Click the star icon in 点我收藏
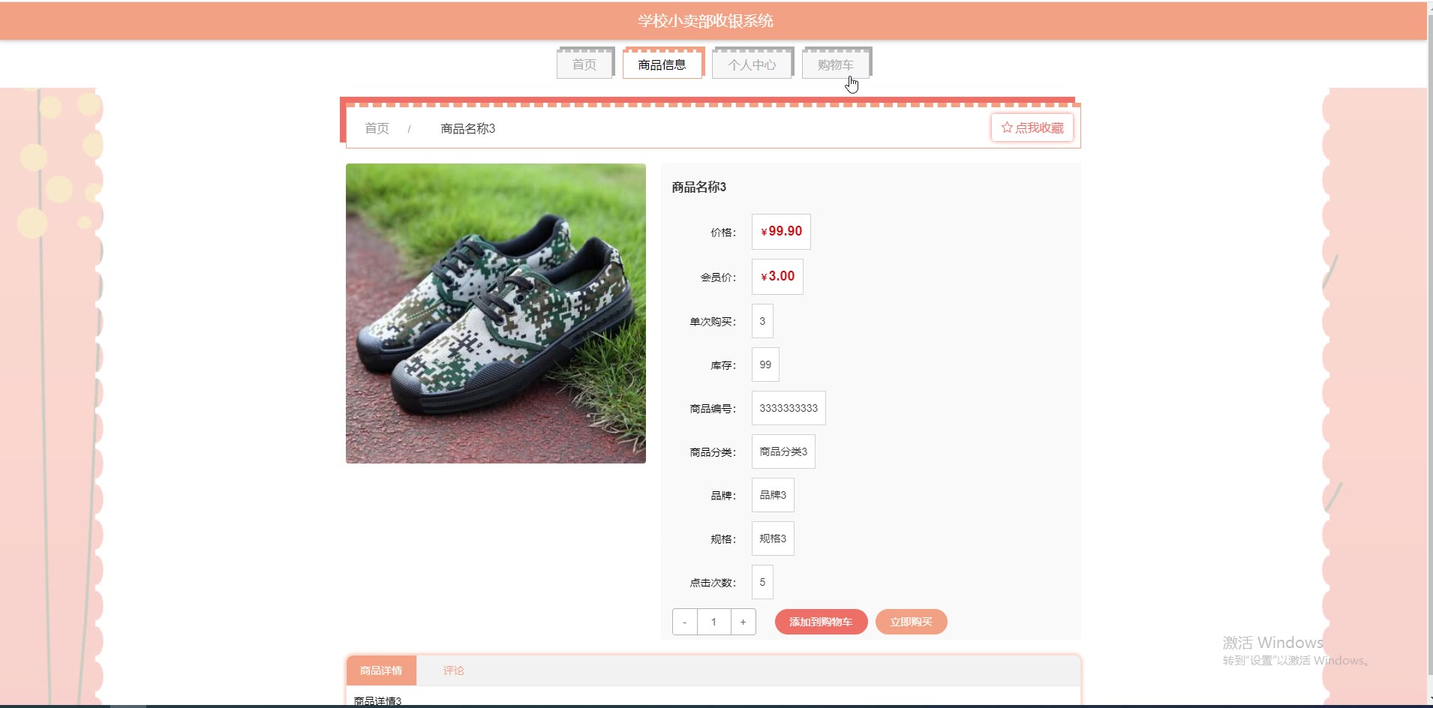 [1007, 127]
